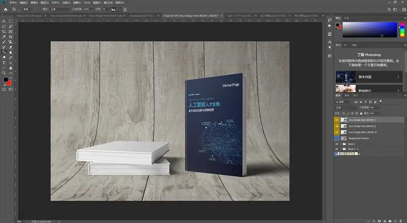The width and height of the screenshot is (407, 223).
Task: Hide the Your Design Here (BOOK 2) layer
Action: point(337,126)
